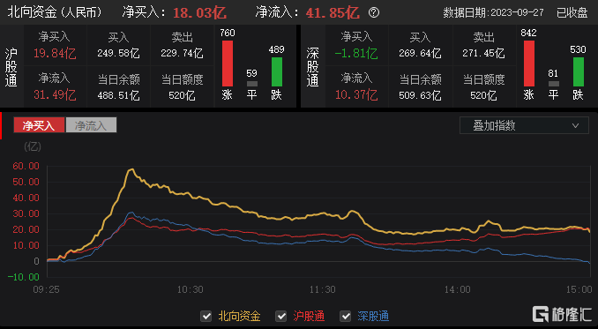The height and width of the screenshot is (329, 598).
Task: Click the 深股通 net buy value -1.81亿
Action: coord(356,54)
